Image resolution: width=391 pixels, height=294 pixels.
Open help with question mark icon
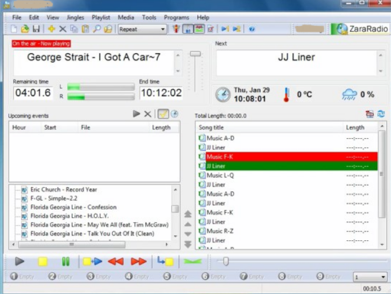coord(252,29)
